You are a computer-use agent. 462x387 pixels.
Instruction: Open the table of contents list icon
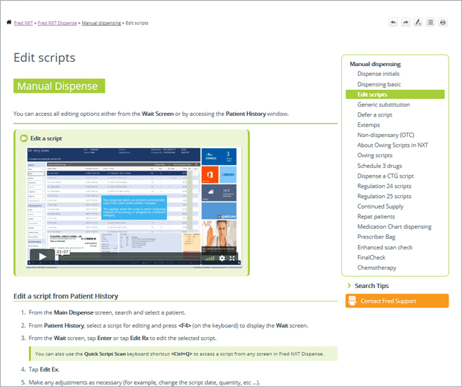click(x=430, y=22)
